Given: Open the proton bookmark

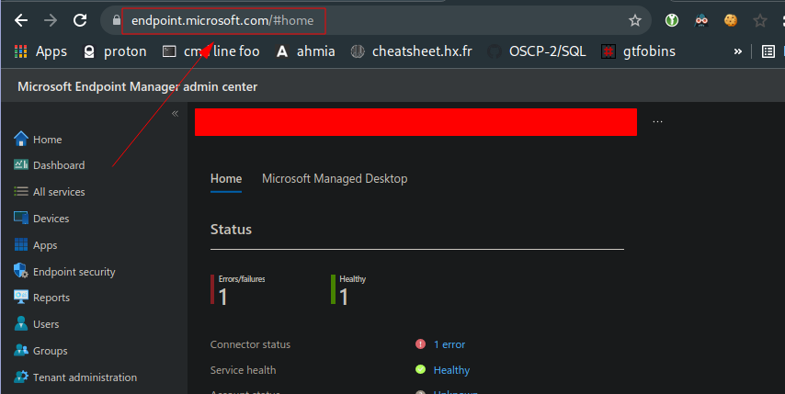Looking at the screenshot, I should click(115, 51).
